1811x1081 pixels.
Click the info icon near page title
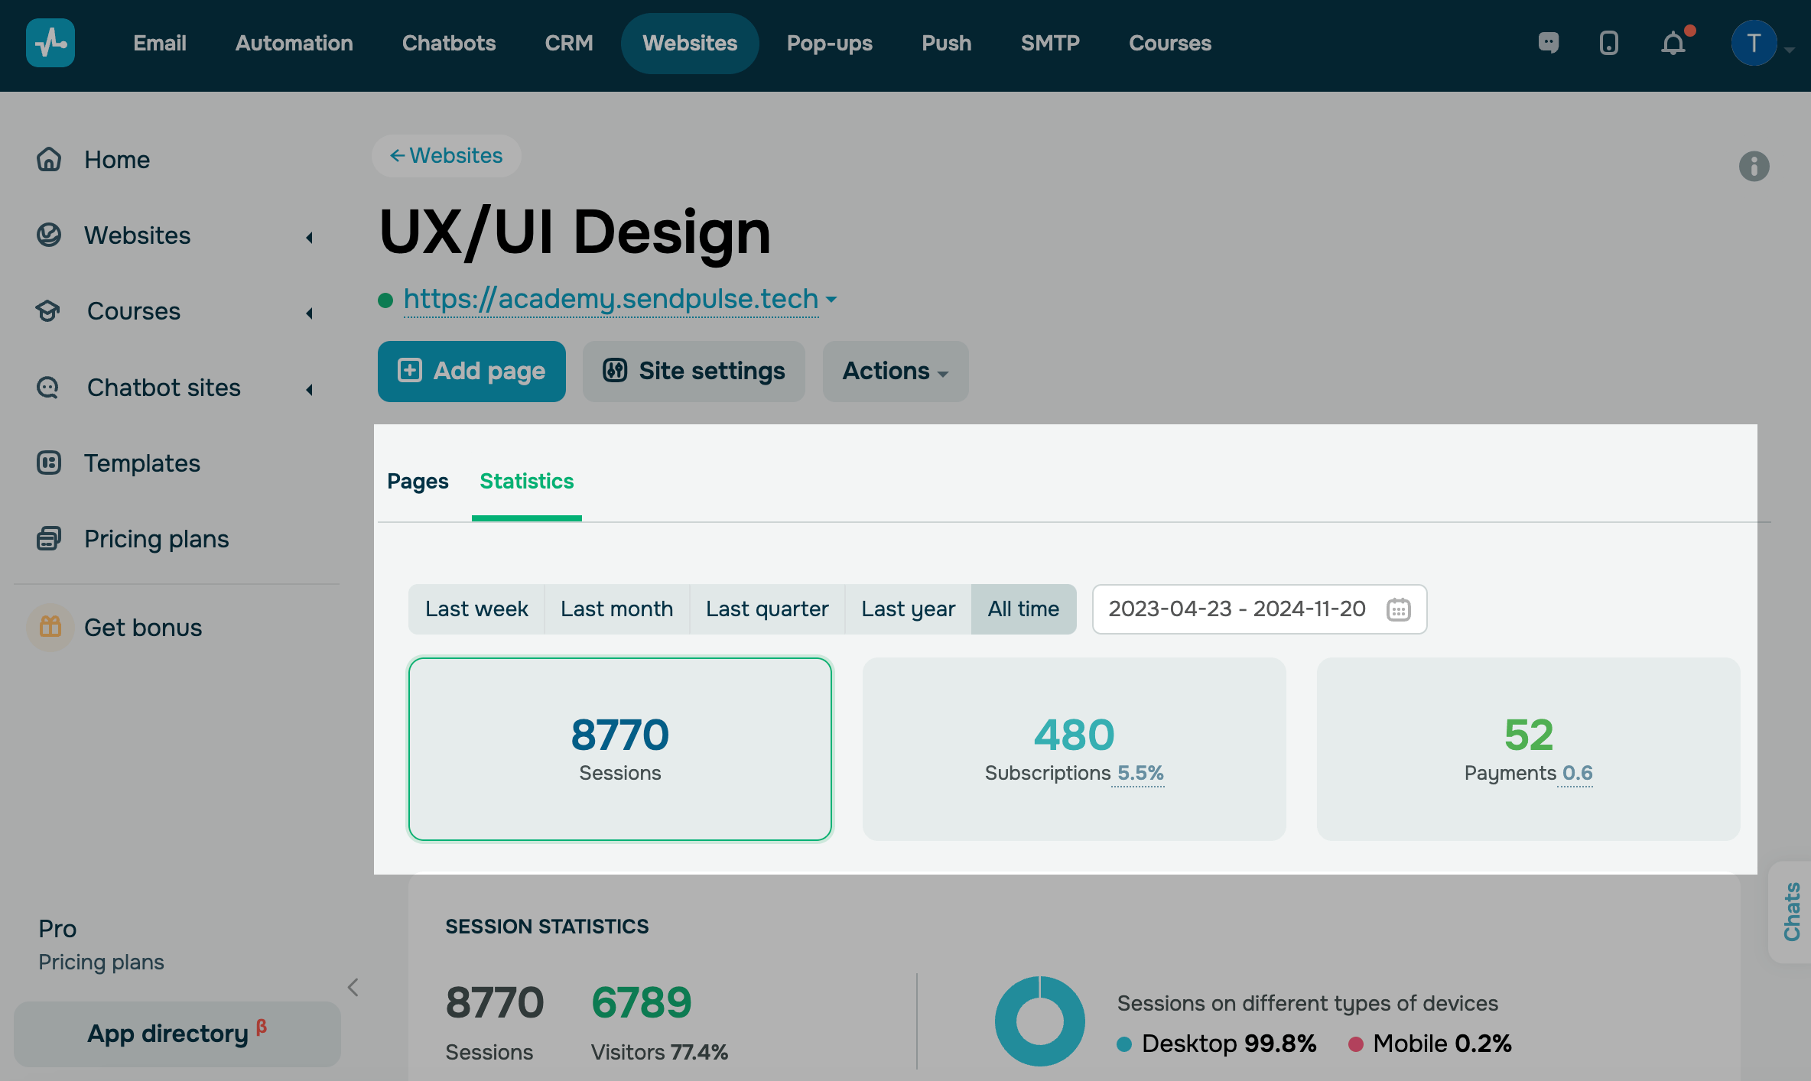[x=1754, y=166]
